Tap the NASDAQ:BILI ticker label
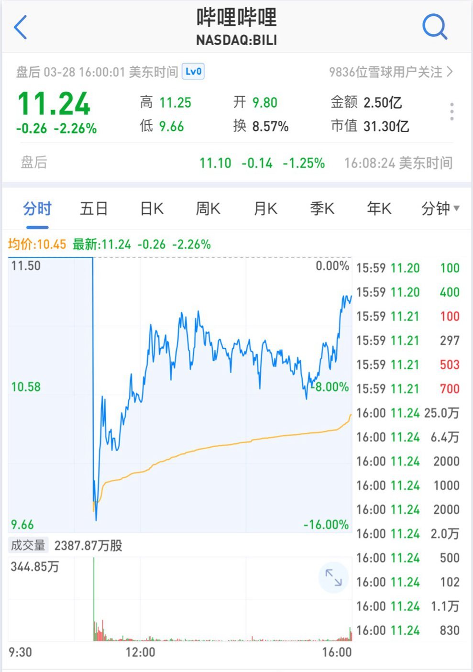The width and height of the screenshot is (473, 672). pos(237,40)
